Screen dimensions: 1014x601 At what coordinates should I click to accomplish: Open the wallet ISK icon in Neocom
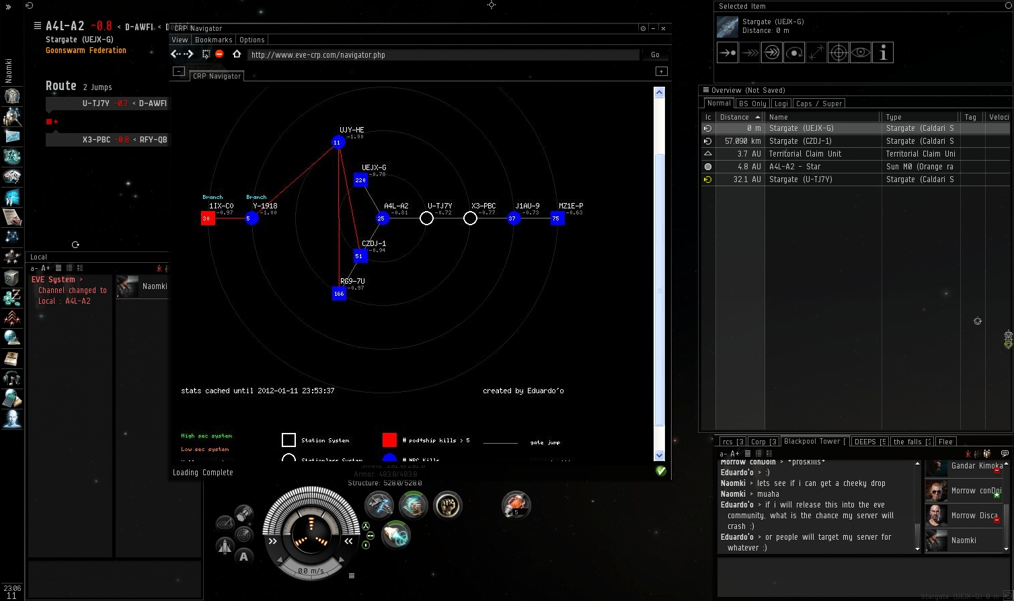coord(12,298)
